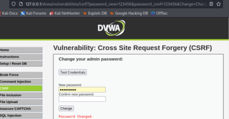Go to the Home menu item

tap(21, 50)
